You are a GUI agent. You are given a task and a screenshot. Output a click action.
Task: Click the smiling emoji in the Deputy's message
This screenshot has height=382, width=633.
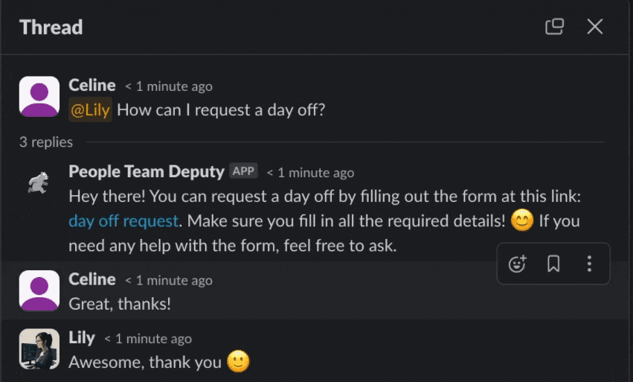click(x=522, y=221)
